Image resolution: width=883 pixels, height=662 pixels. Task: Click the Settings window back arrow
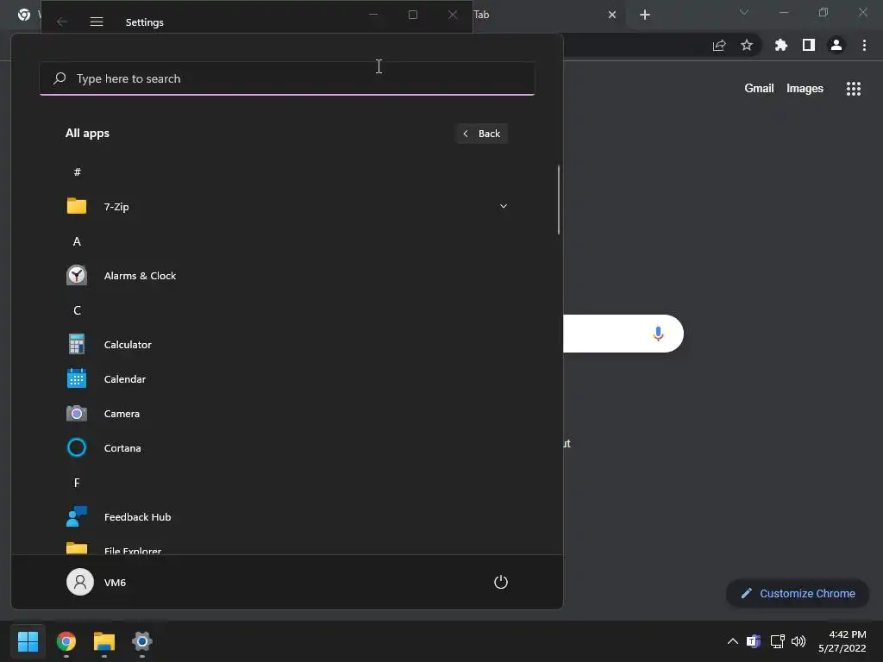click(x=62, y=22)
